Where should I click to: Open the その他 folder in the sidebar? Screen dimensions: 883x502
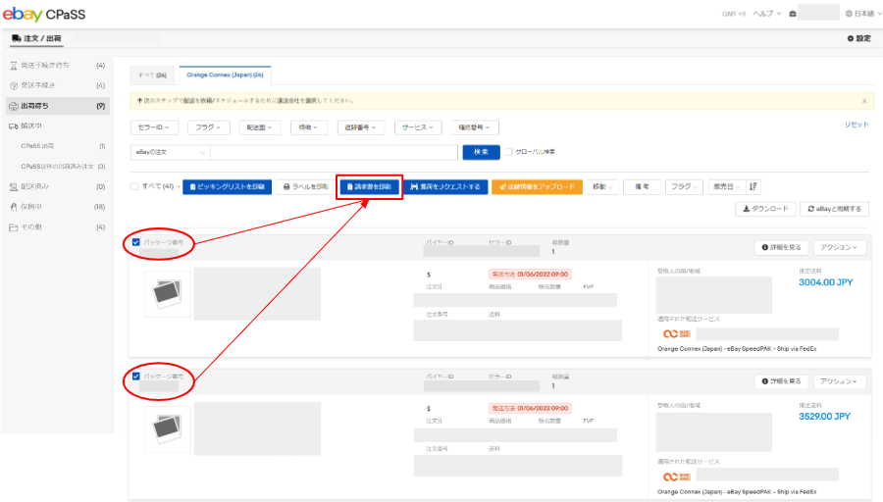(33, 227)
